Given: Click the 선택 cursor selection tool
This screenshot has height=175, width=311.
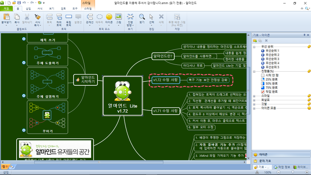Looking at the screenshot, I should 151,17.
